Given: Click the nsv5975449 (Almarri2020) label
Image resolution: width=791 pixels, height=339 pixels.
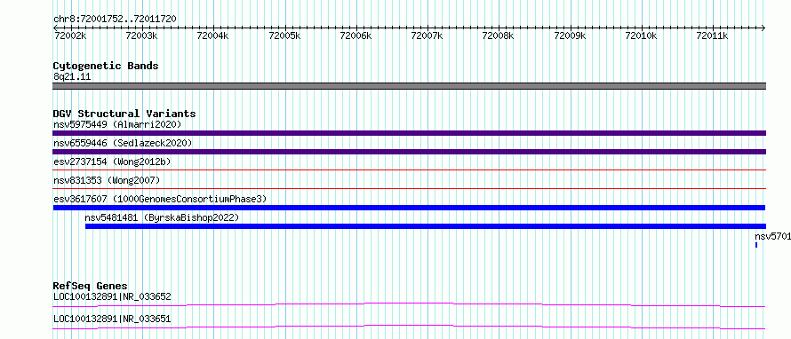Looking at the screenshot, I should (117, 124).
